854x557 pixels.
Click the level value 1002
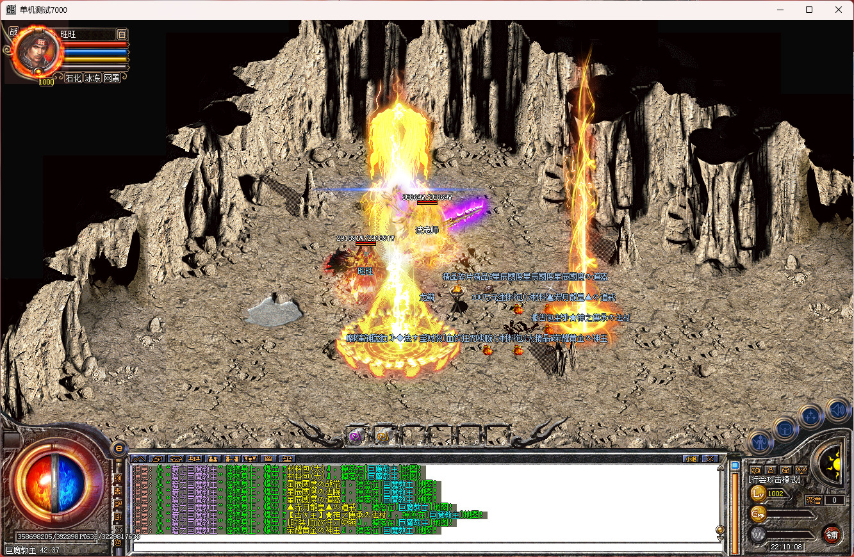click(x=776, y=494)
